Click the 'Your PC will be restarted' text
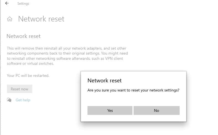Screen dimensions: 218x135 (28, 75)
